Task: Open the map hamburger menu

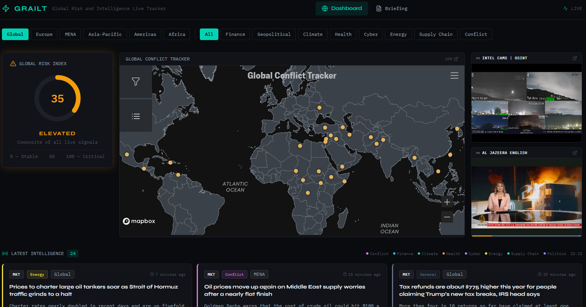Action: (x=454, y=76)
